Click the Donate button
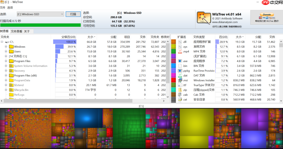The width and height of the screenshot is (283, 149). point(267,14)
